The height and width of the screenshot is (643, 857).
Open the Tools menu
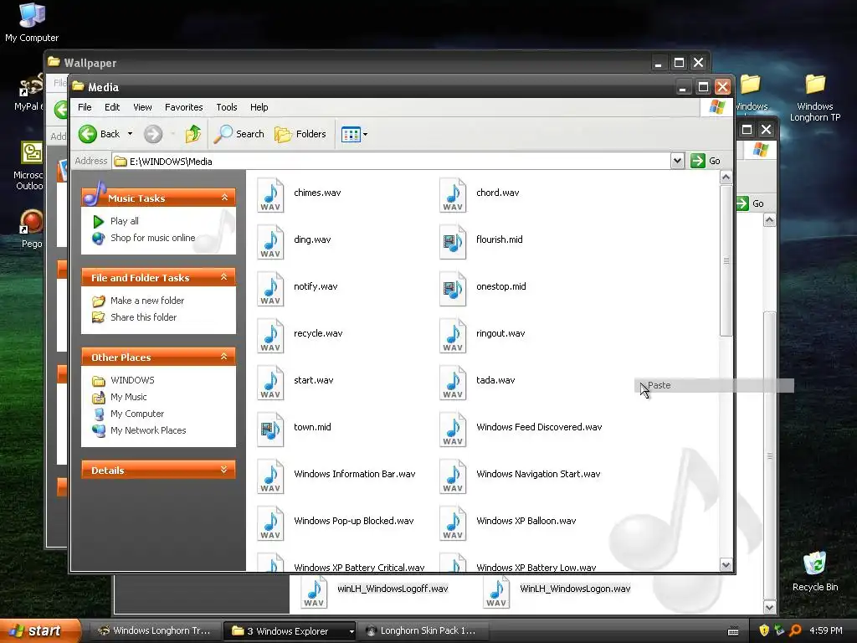tap(226, 107)
